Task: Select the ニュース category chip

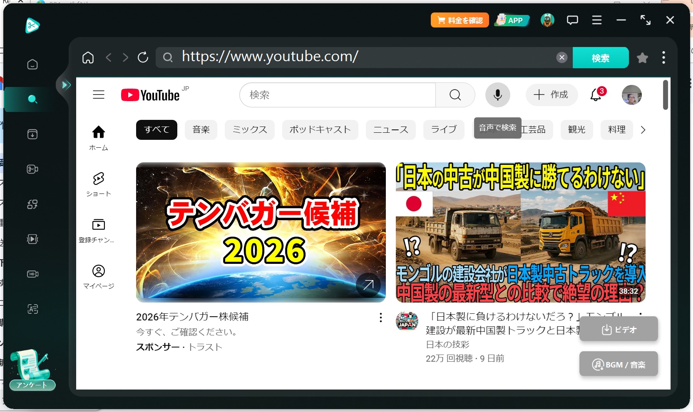Action: [x=390, y=130]
